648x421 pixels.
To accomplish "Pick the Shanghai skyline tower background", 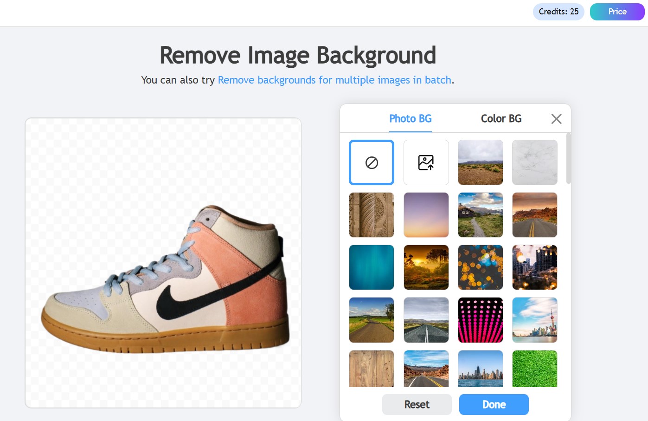I will tap(534, 320).
